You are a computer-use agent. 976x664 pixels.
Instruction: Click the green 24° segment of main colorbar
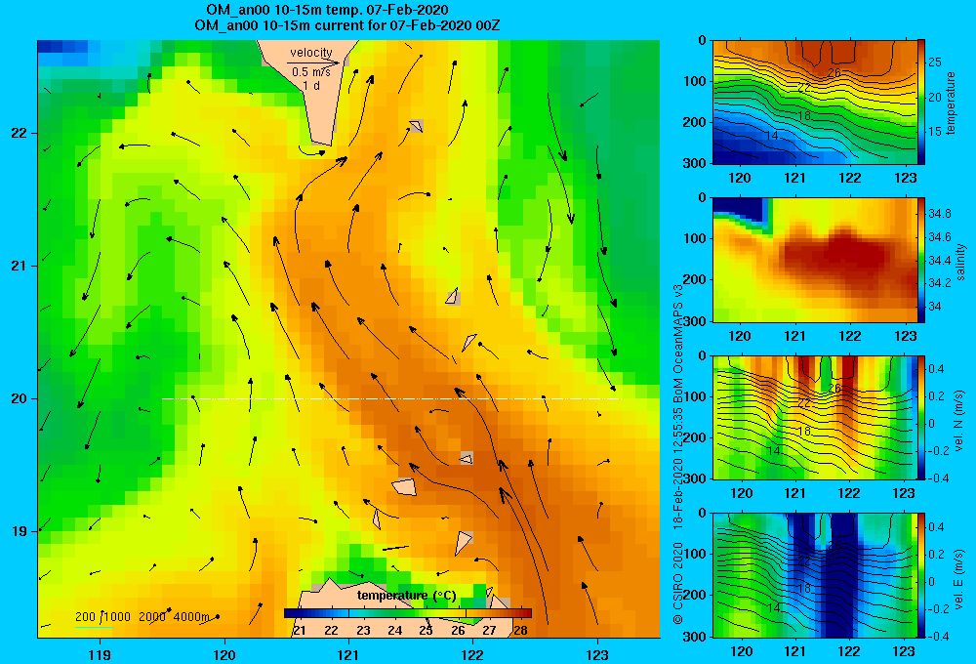pyautogui.click(x=394, y=613)
